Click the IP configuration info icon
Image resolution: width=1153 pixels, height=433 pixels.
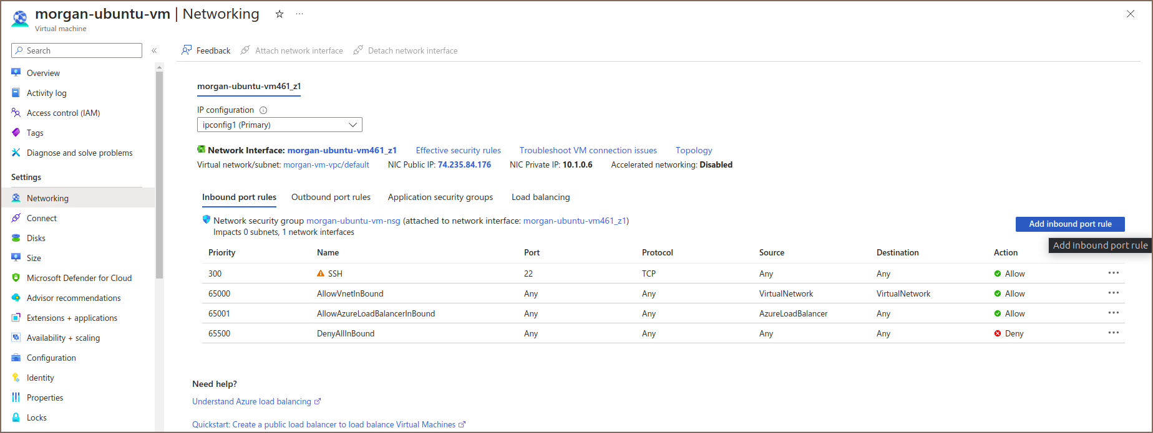263,110
